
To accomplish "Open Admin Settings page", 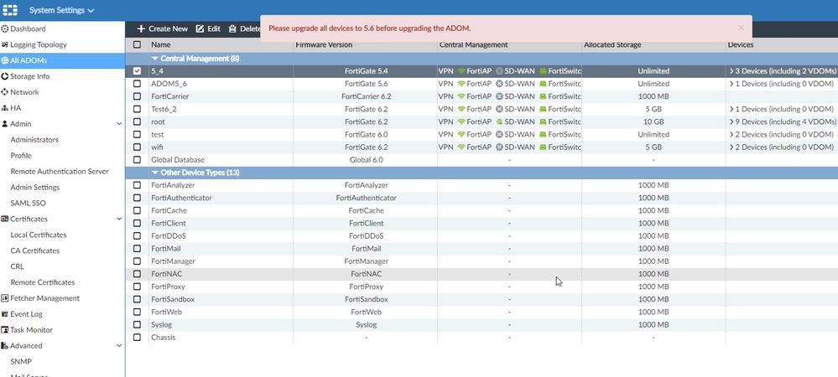I will point(34,188).
